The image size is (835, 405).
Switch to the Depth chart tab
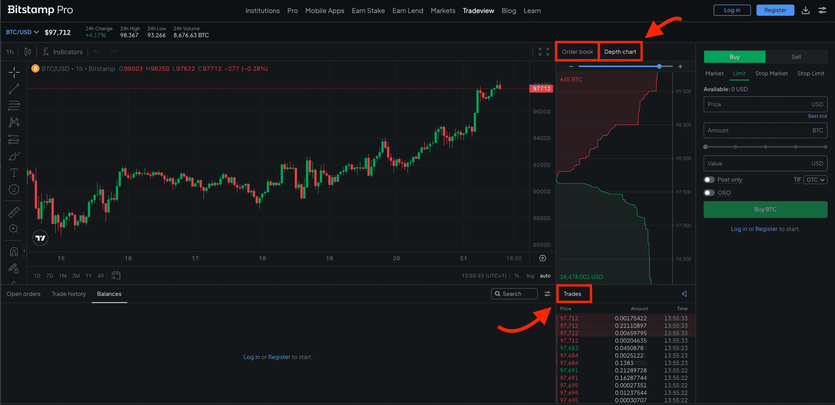(620, 51)
